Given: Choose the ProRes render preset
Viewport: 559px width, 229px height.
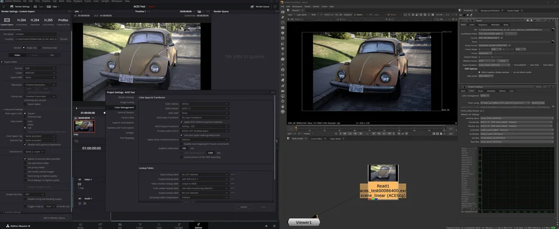Looking at the screenshot, I should tap(63, 20).
